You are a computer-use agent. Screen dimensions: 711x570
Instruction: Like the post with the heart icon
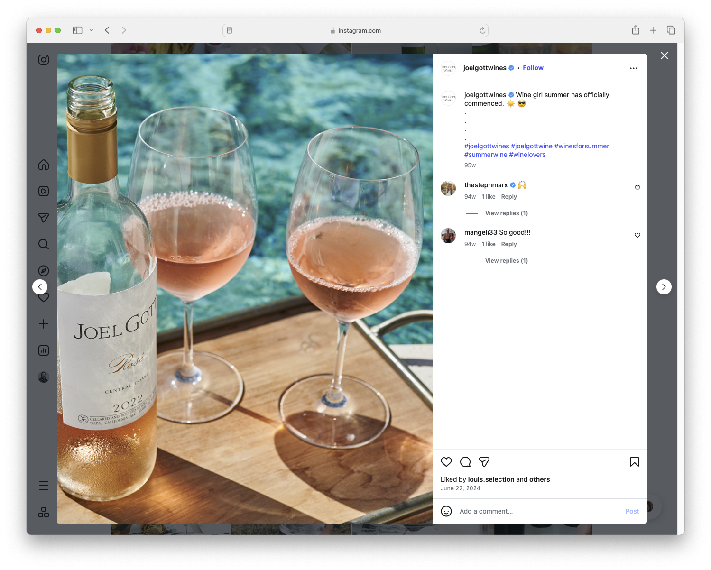(x=446, y=462)
